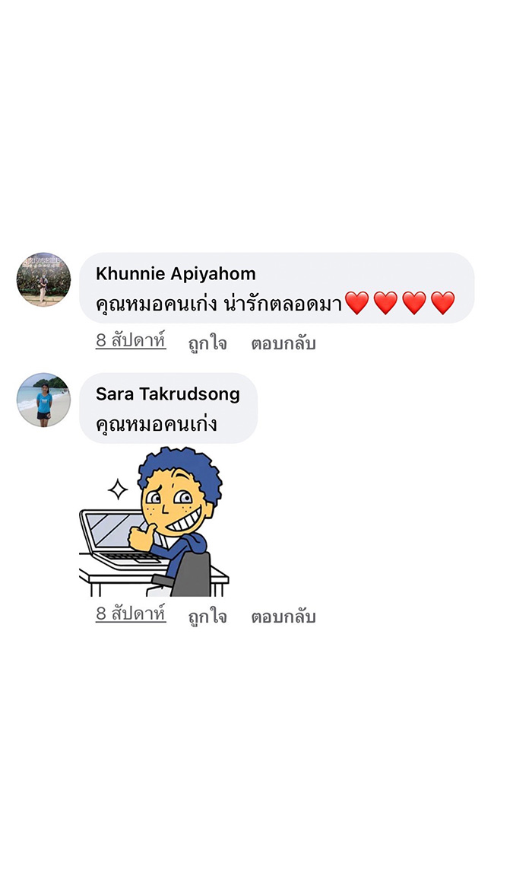Tap the sparkle star in the sticker

click(118, 489)
